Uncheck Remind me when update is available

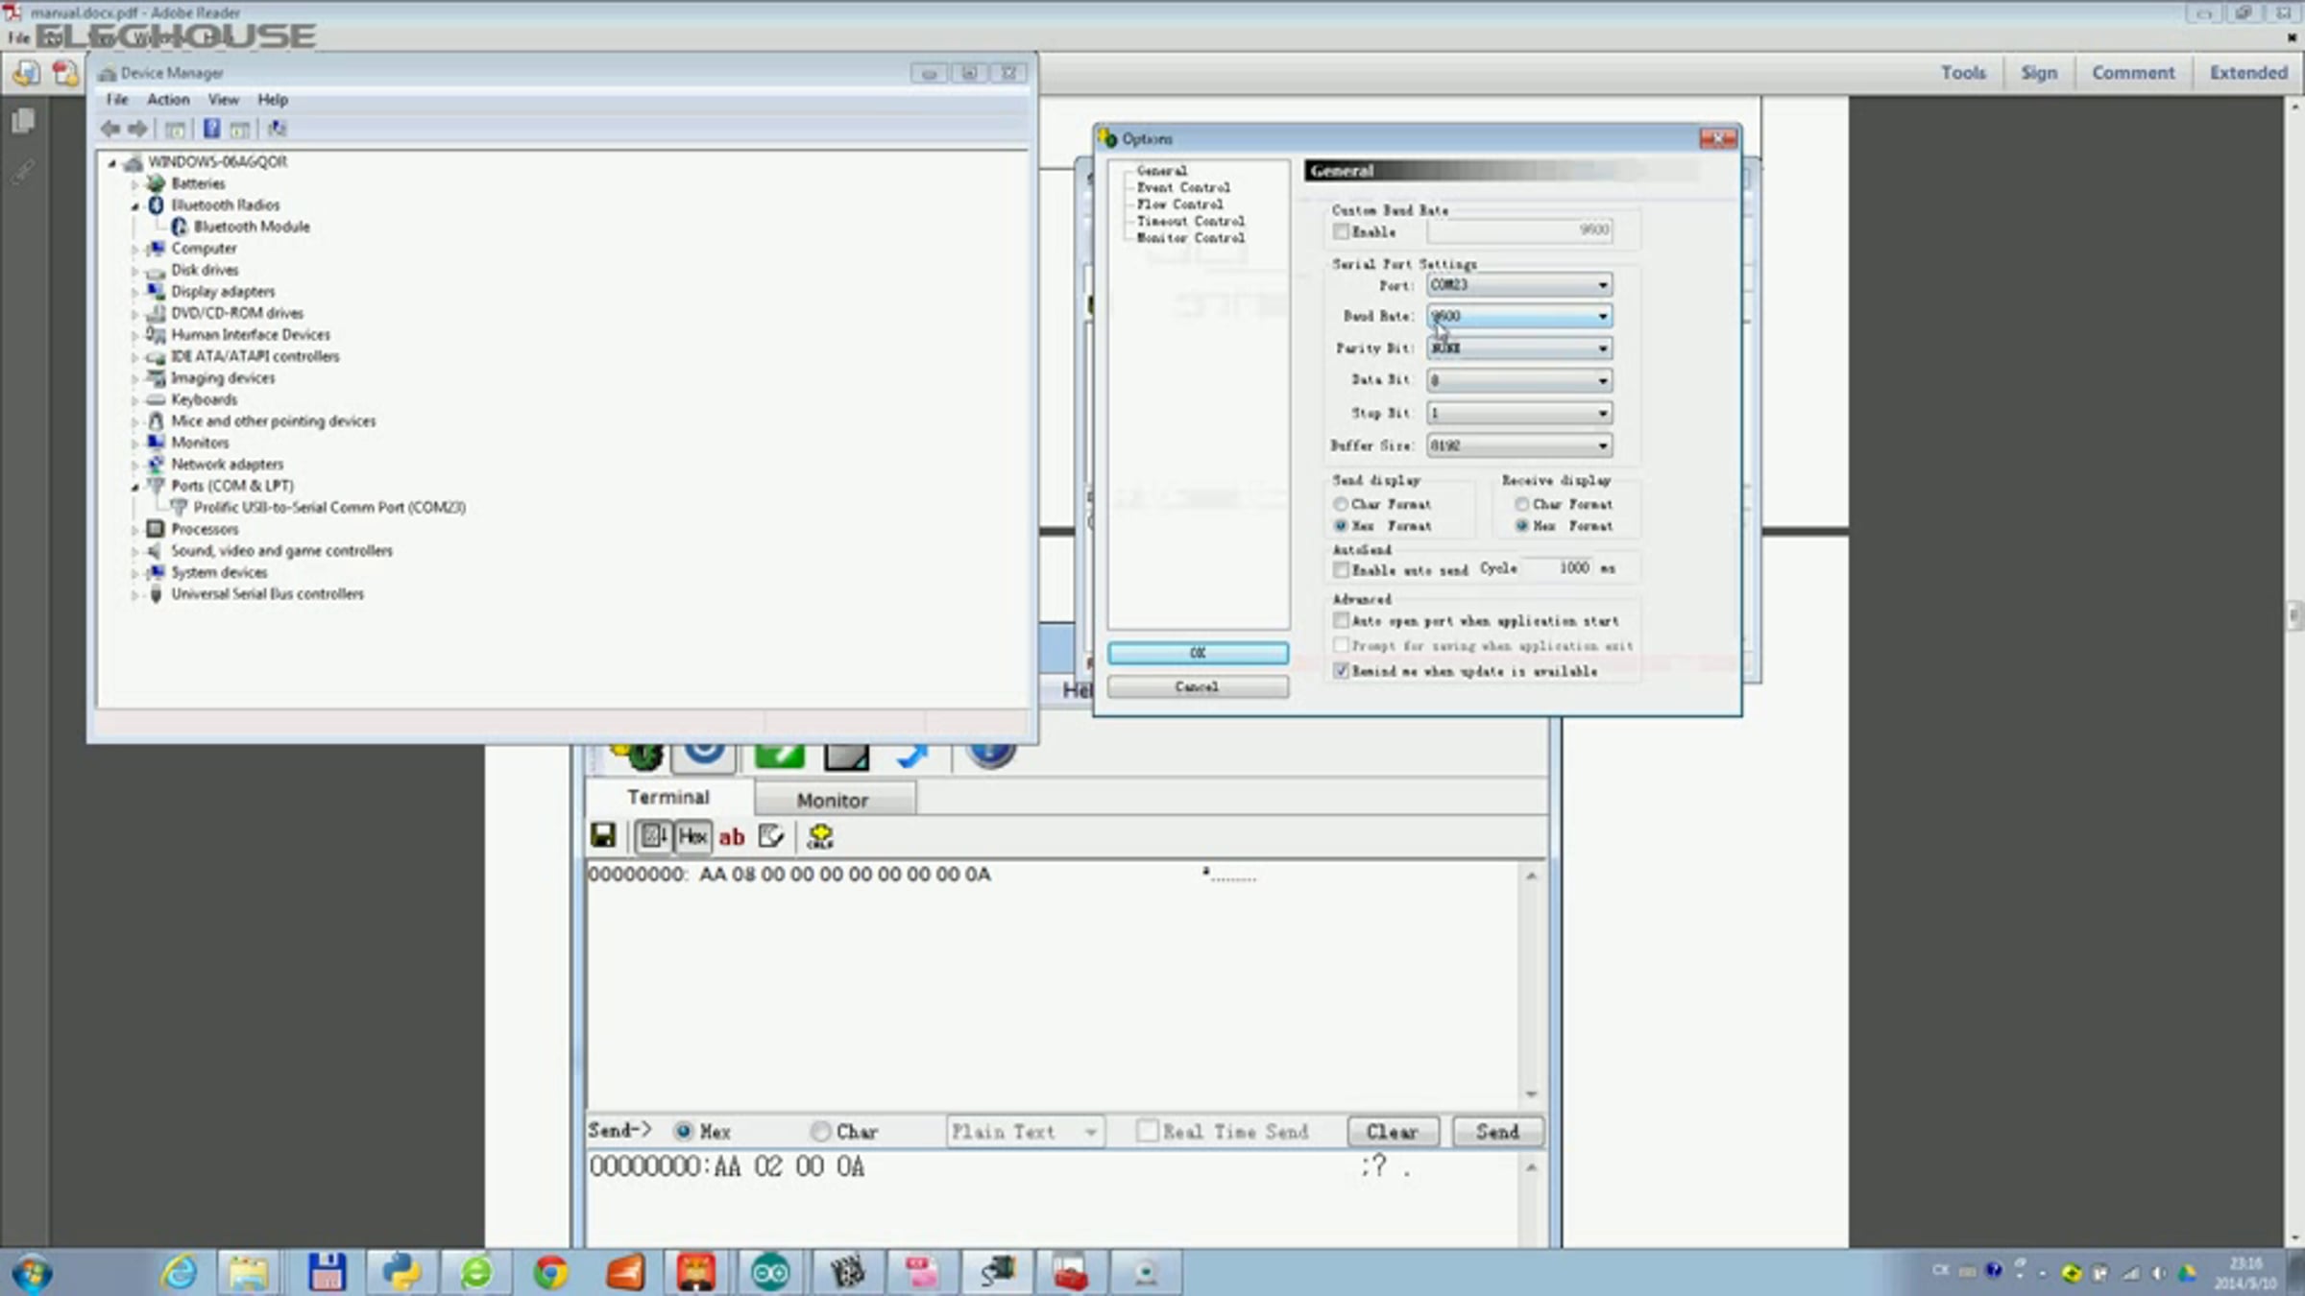pyautogui.click(x=1341, y=671)
